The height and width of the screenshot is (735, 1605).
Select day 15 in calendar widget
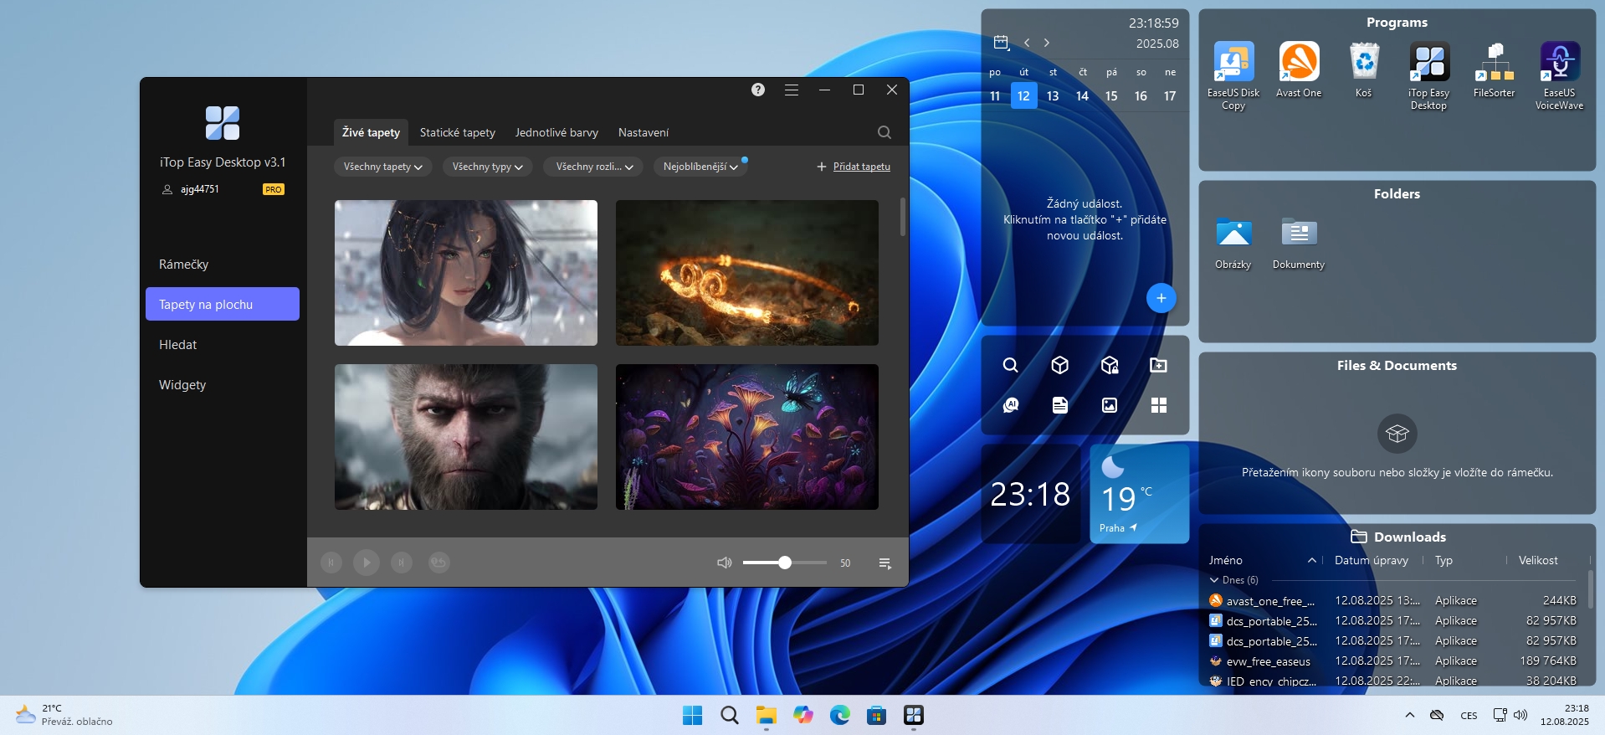tap(1111, 95)
